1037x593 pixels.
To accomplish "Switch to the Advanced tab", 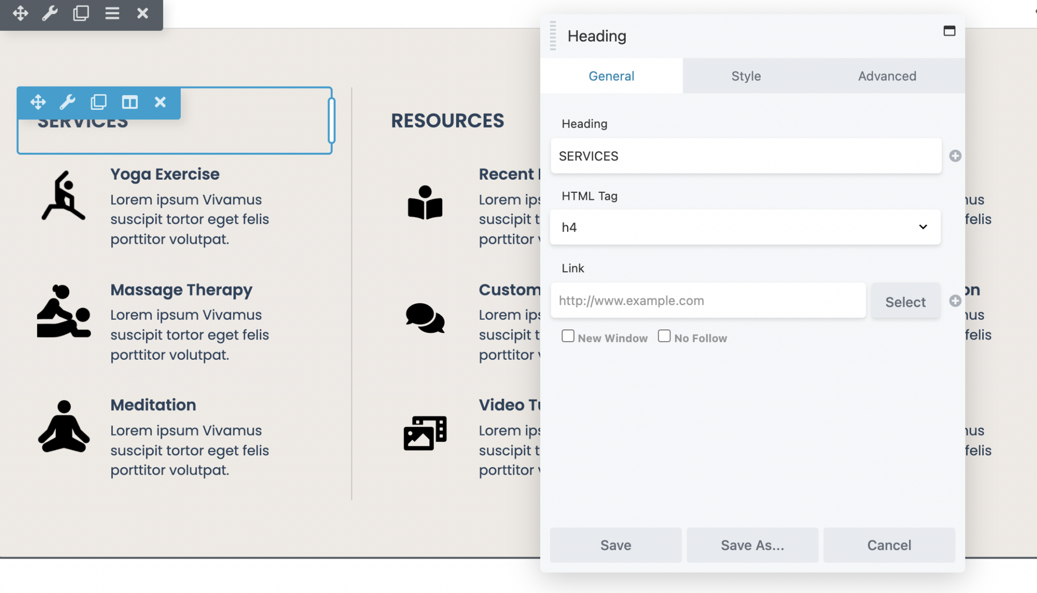I will tap(887, 76).
